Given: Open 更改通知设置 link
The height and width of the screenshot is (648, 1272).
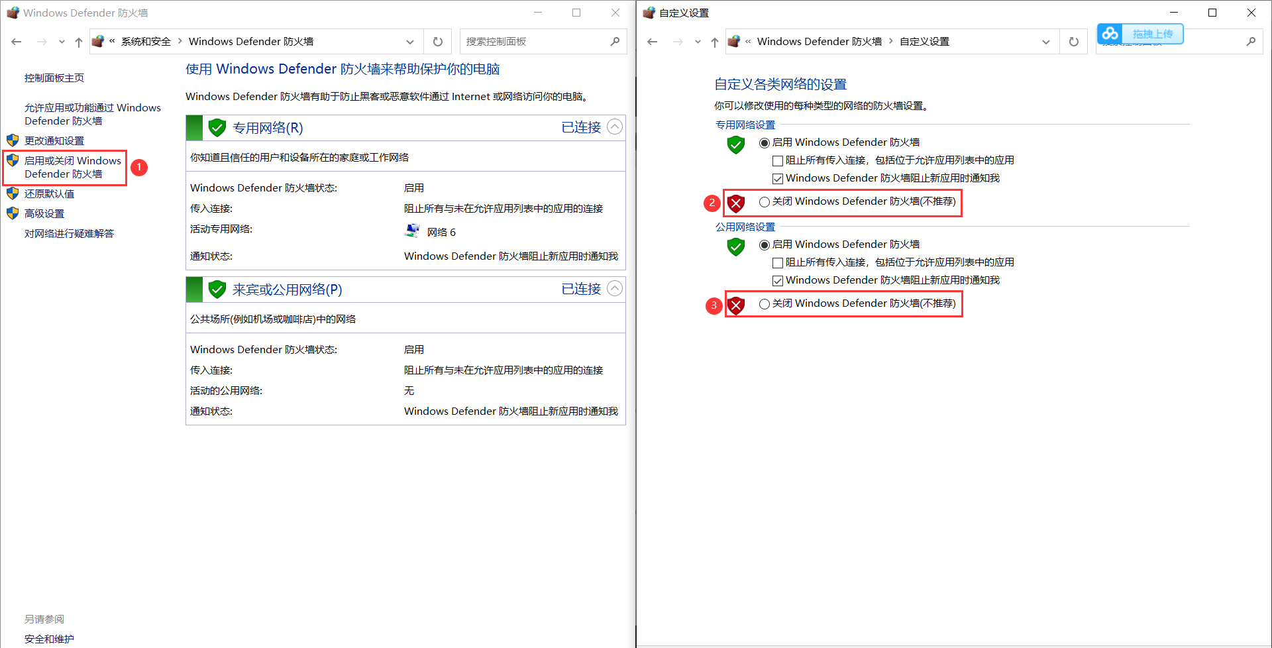Looking at the screenshot, I should click(x=54, y=140).
